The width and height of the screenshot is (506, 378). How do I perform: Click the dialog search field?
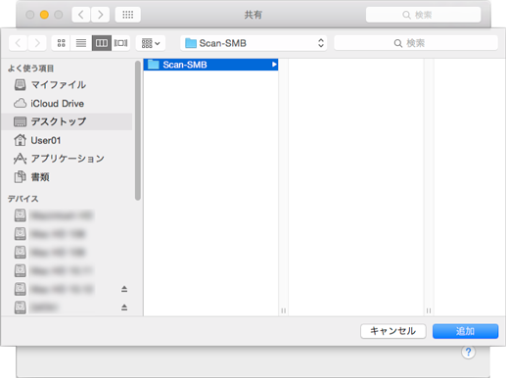pos(416,43)
